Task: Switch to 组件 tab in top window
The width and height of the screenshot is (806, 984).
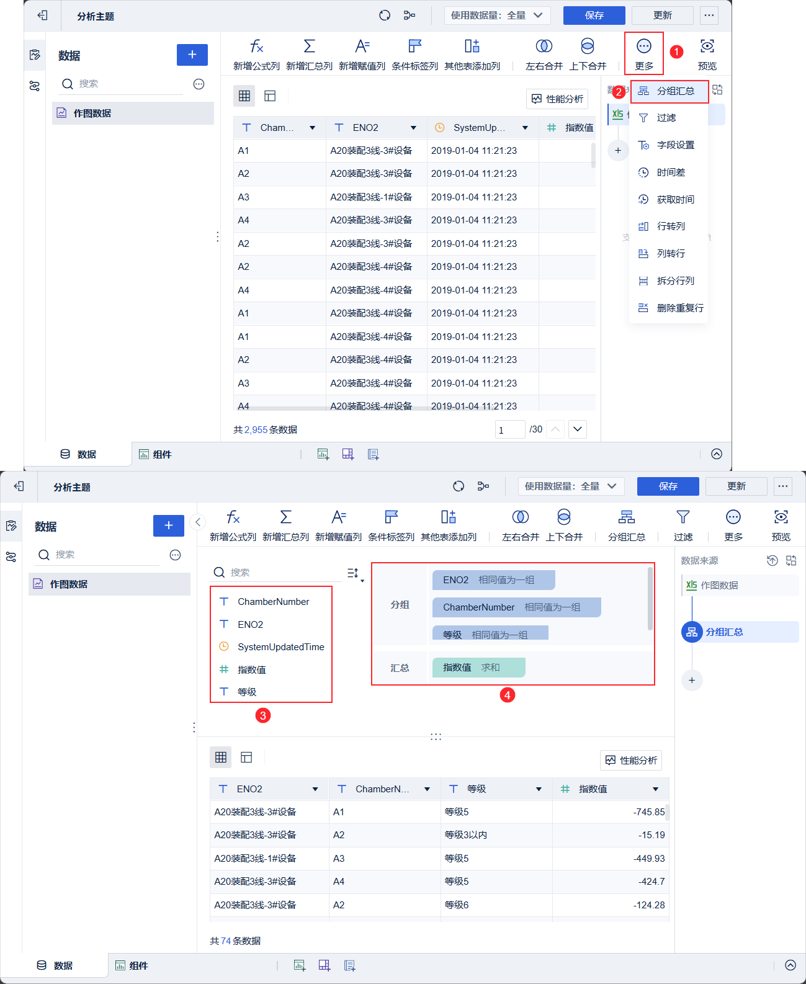Action: pyautogui.click(x=155, y=454)
